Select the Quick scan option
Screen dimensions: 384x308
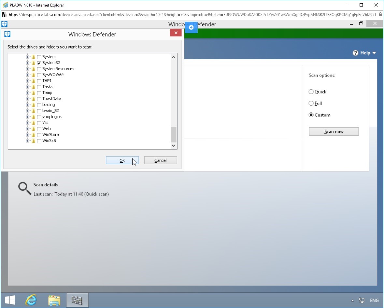[311, 92]
